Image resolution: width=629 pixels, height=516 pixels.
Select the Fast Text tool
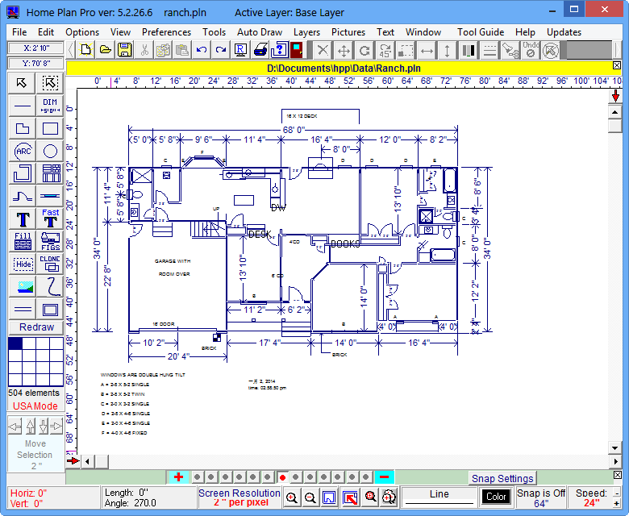click(50, 218)
